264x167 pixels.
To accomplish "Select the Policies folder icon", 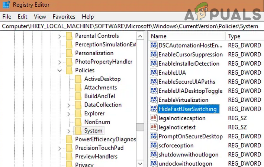I will point(69,71).
